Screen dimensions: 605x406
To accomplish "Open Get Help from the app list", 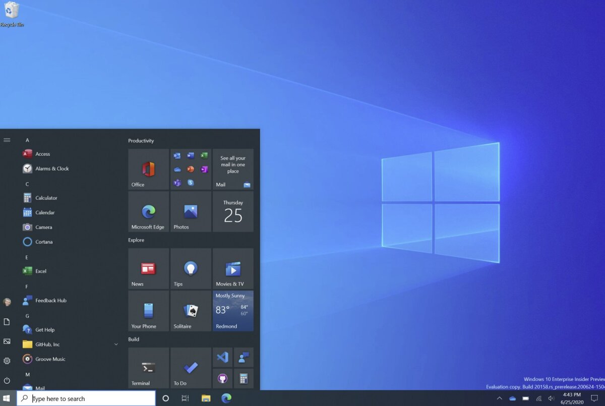I will [x=71, y=329].
